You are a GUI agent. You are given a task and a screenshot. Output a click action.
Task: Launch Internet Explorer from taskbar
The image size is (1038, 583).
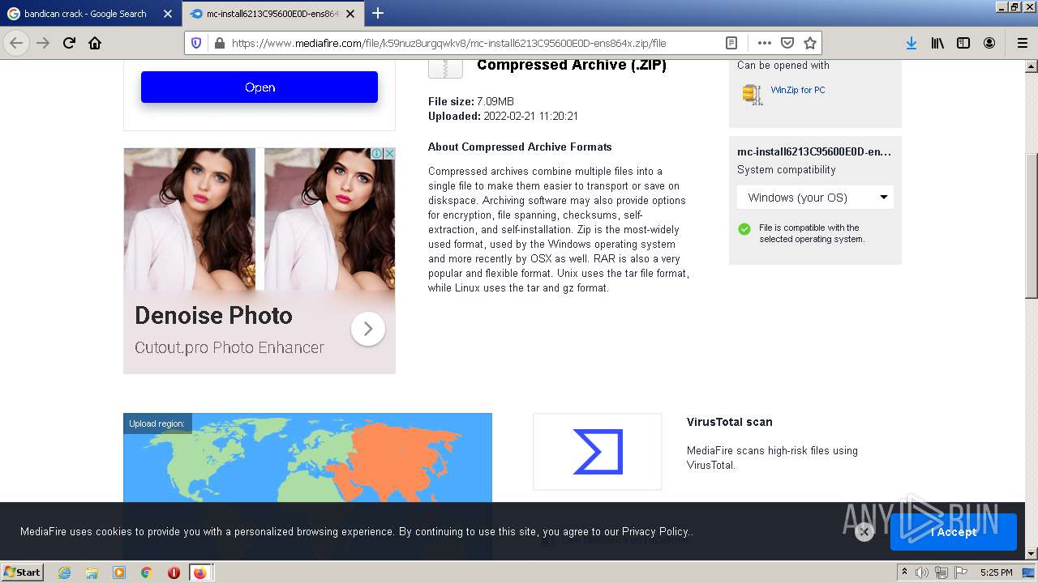65,572
